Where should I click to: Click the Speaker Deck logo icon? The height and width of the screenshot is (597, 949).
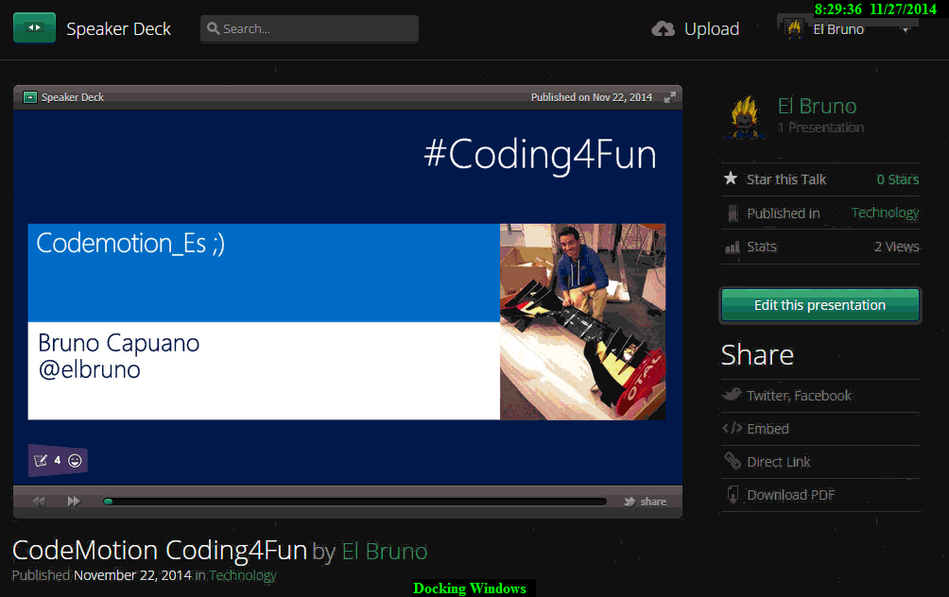tap(34, 28)
